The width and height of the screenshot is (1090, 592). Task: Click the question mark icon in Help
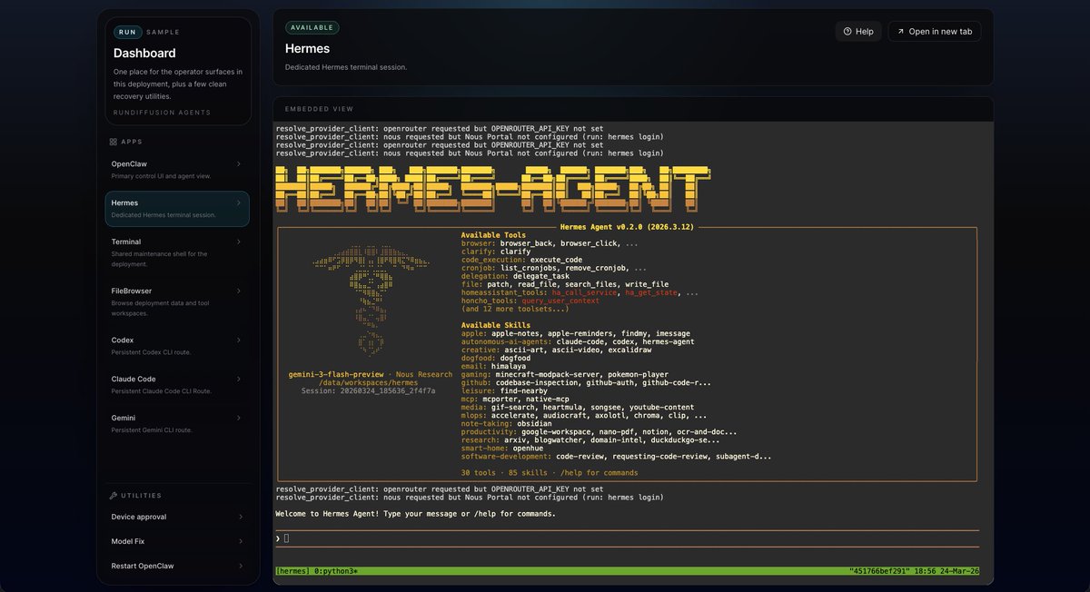click(847, 31)
